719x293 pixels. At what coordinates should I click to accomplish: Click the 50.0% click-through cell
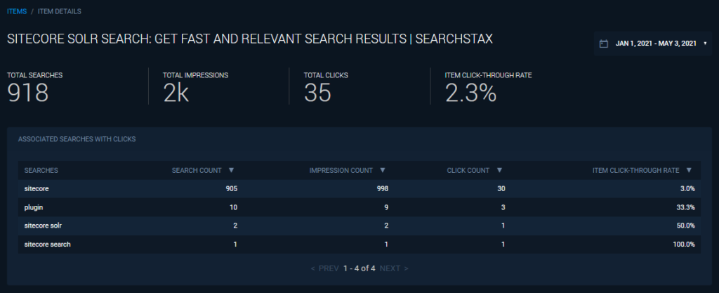point(685,226)
